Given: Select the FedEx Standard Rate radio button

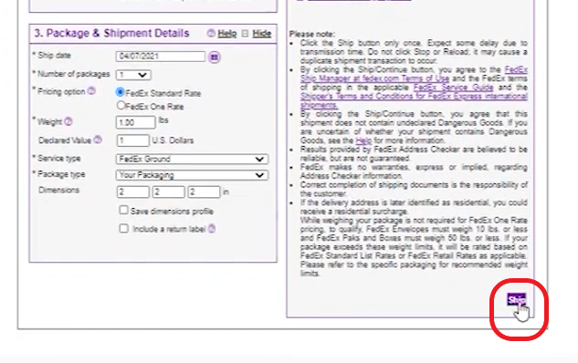Looking at the screenshot, I should click(x=121, y=92).
